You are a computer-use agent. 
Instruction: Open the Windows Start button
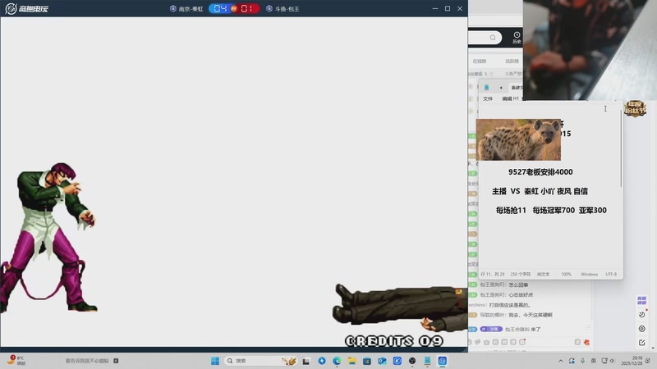click(x=215, y=361)
